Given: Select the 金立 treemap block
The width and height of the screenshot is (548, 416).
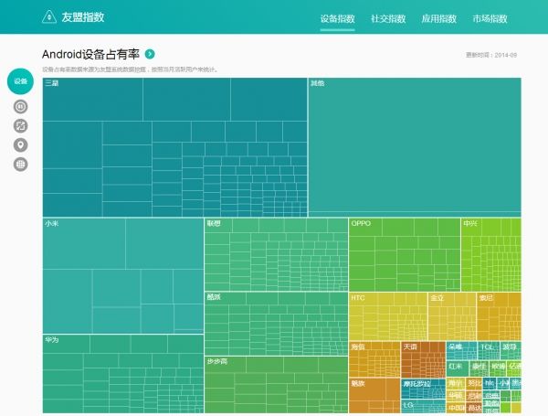Looking at the screenshot, I should 452,316.
